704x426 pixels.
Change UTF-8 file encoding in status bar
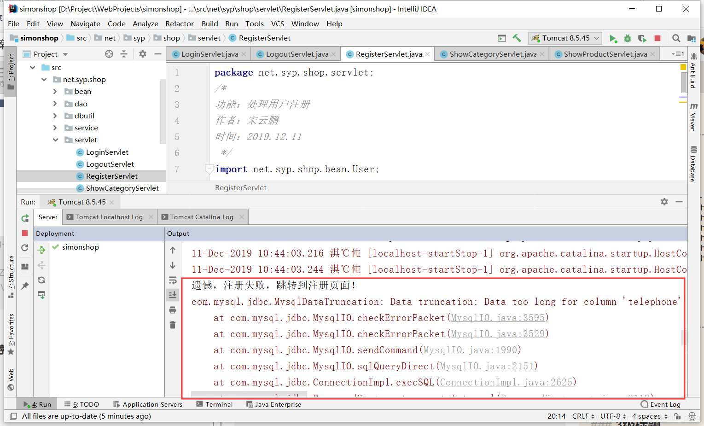(613, 416)
